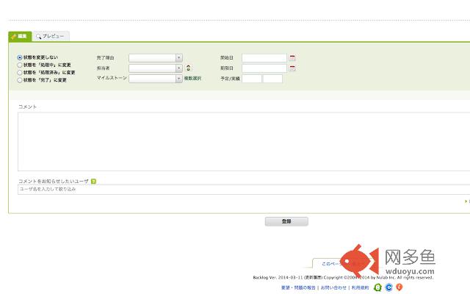Open 要望・問題の報告 footer link

298,287
